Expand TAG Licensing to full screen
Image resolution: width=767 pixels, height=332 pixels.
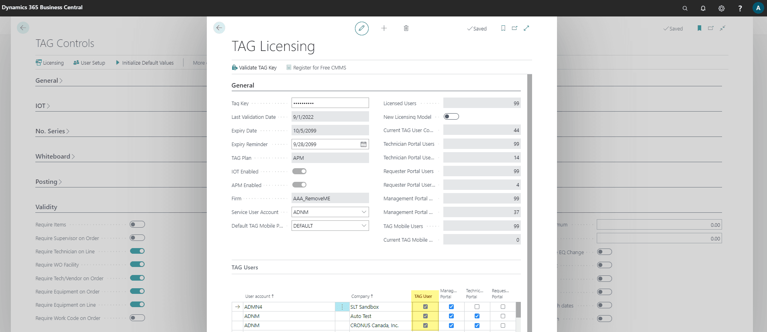pyautogui.click(x=526, y=28)
